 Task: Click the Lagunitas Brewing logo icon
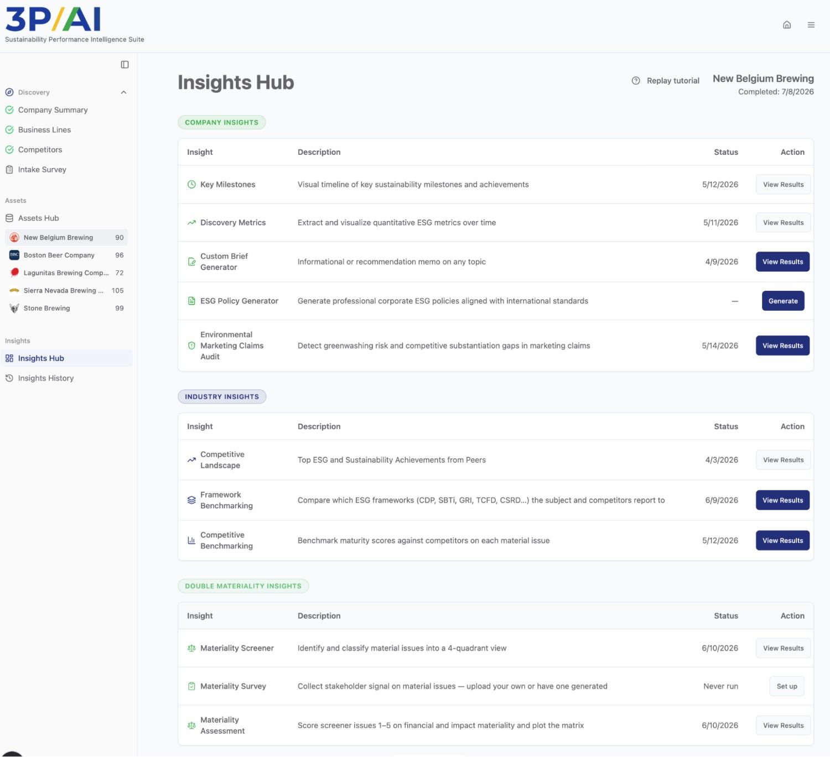[x=14, y=273]
